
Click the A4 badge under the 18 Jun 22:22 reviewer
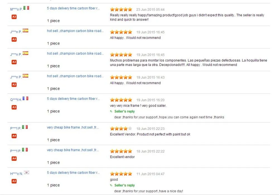pos(14,159)
